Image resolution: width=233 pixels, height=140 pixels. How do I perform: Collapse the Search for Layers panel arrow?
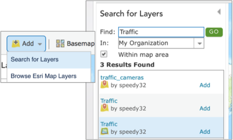point(219,12)
